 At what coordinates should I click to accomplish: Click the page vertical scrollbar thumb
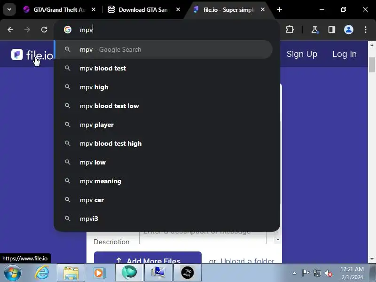[x=372, y=65]
